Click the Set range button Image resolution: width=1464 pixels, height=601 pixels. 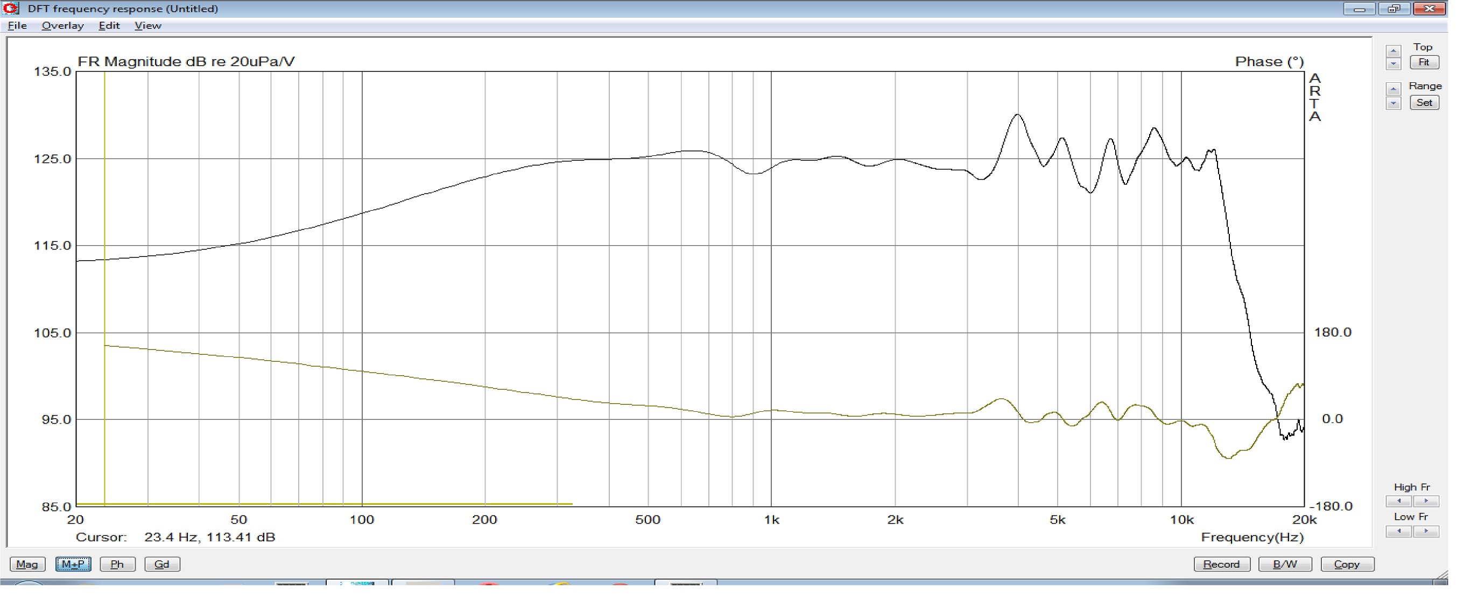[x=1424, y=103]
